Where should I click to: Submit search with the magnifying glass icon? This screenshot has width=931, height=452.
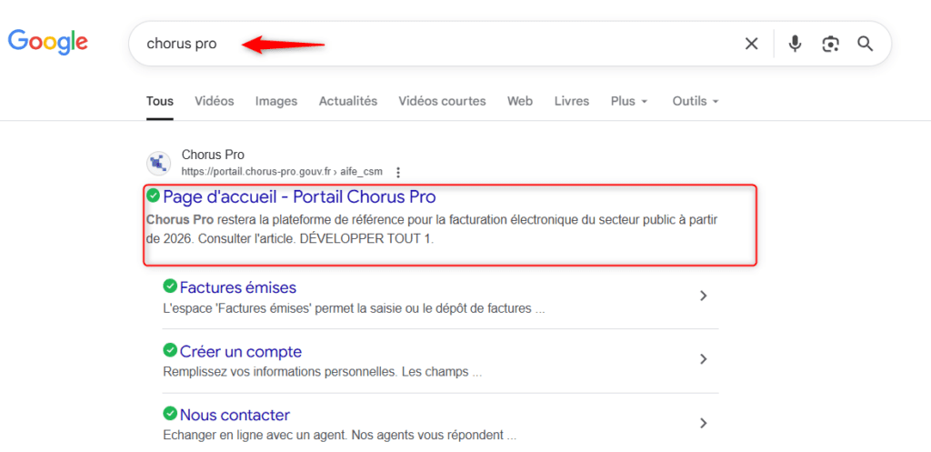click(866, 44)
